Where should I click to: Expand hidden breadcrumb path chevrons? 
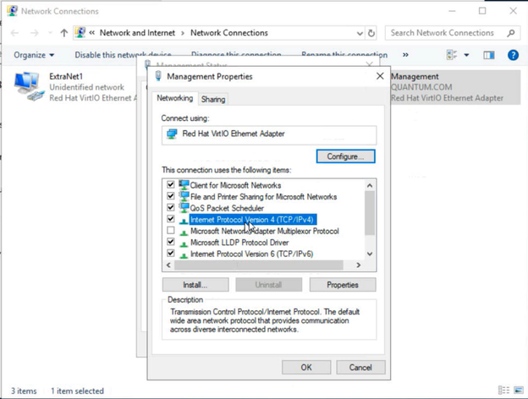(91, 33)
